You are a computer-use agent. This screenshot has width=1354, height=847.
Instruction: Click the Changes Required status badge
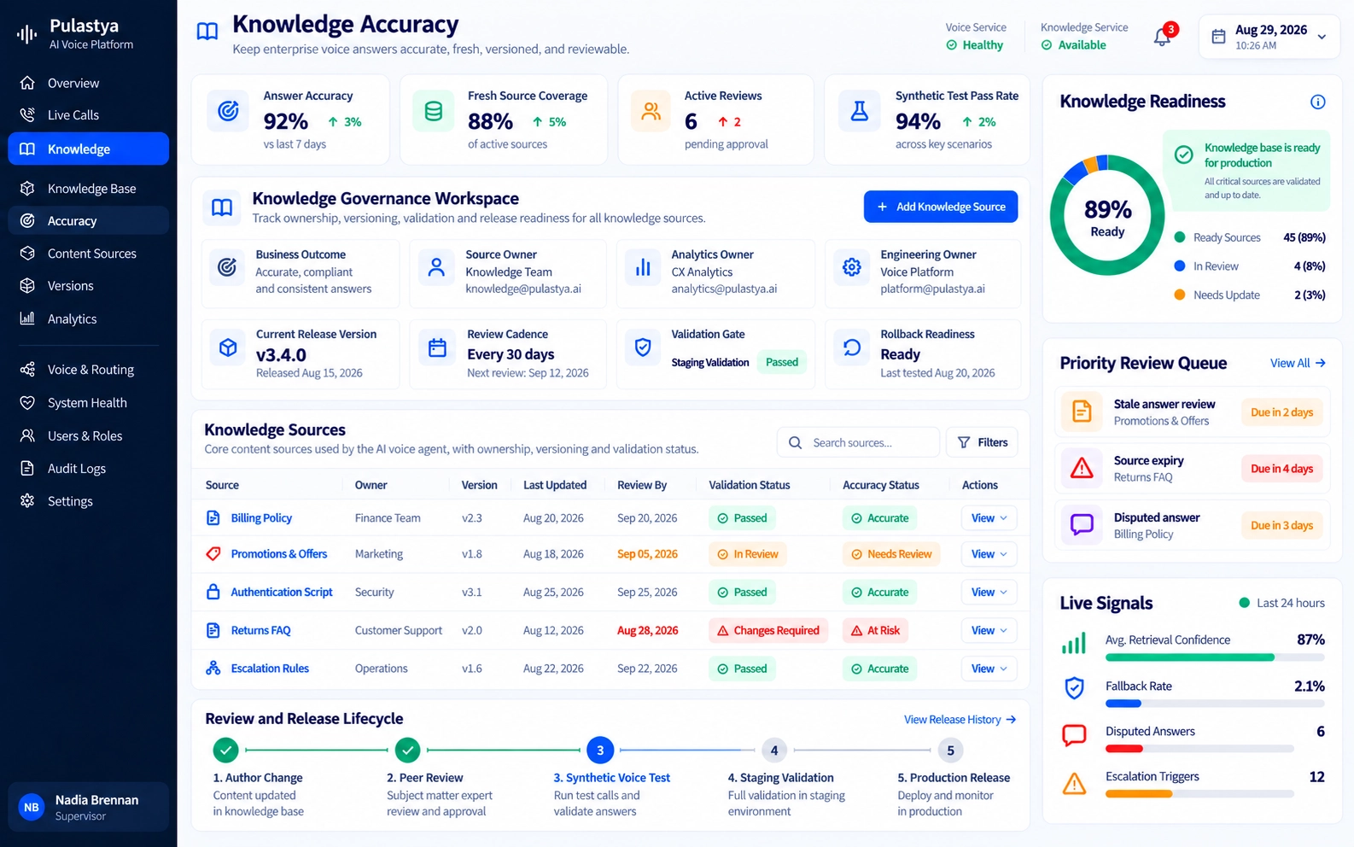(768, 631)
